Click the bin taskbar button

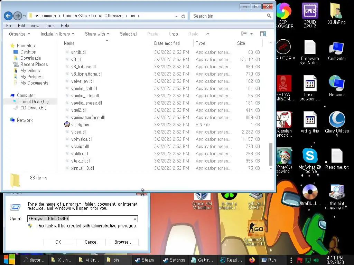pos(118,260)
